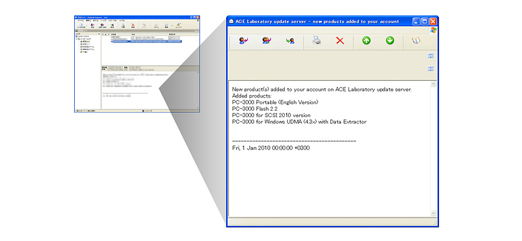
Task: Click the Forward icon in message window
Action: (x=290, y=41)
